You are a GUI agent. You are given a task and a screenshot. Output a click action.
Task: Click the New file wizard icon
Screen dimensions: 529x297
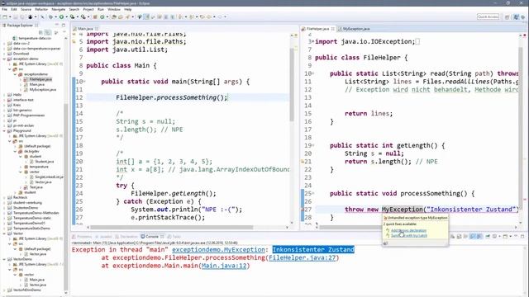click(x=5, y=16)
